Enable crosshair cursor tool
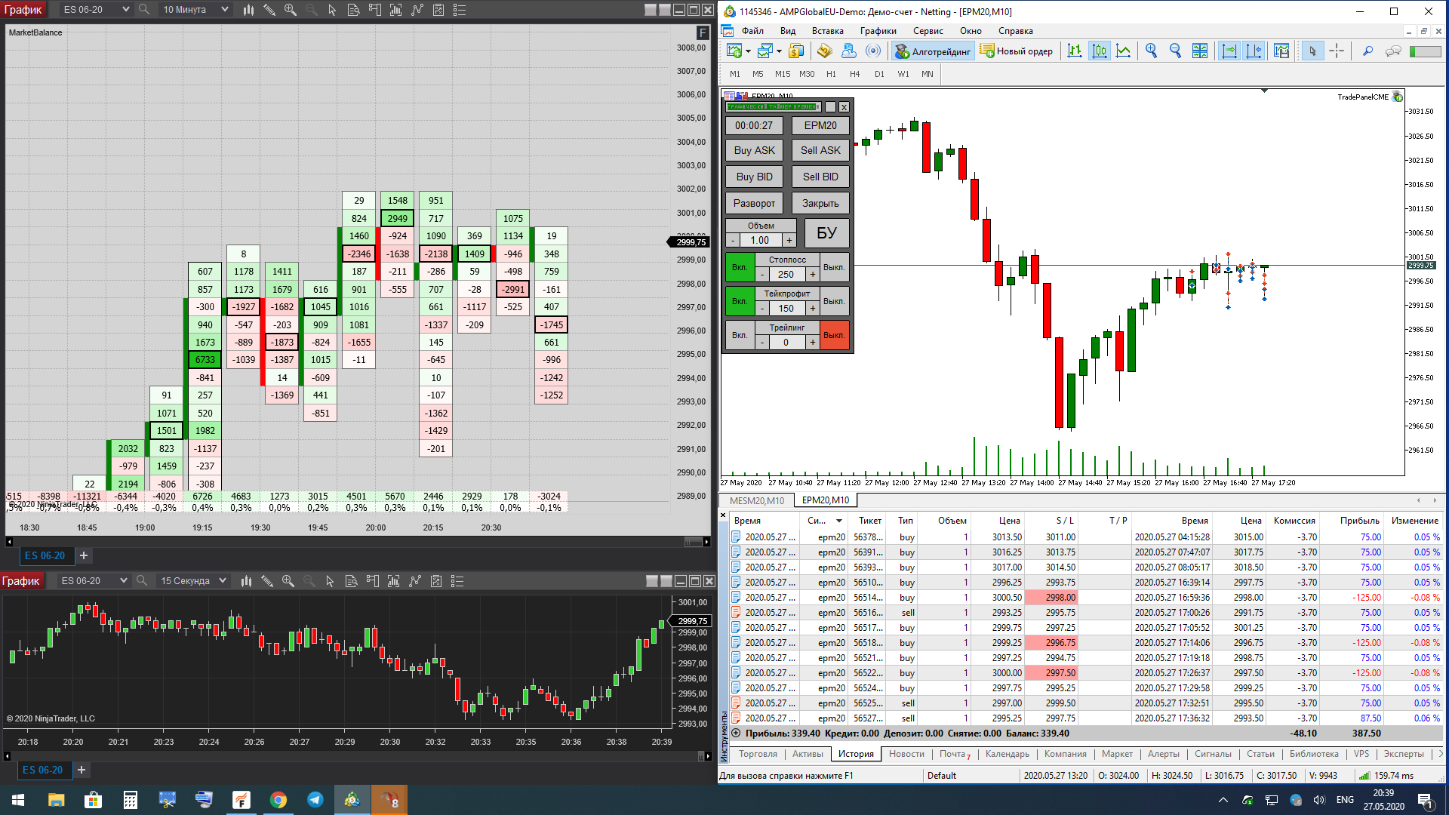 pyautogui.click(x=1337, y=51)
